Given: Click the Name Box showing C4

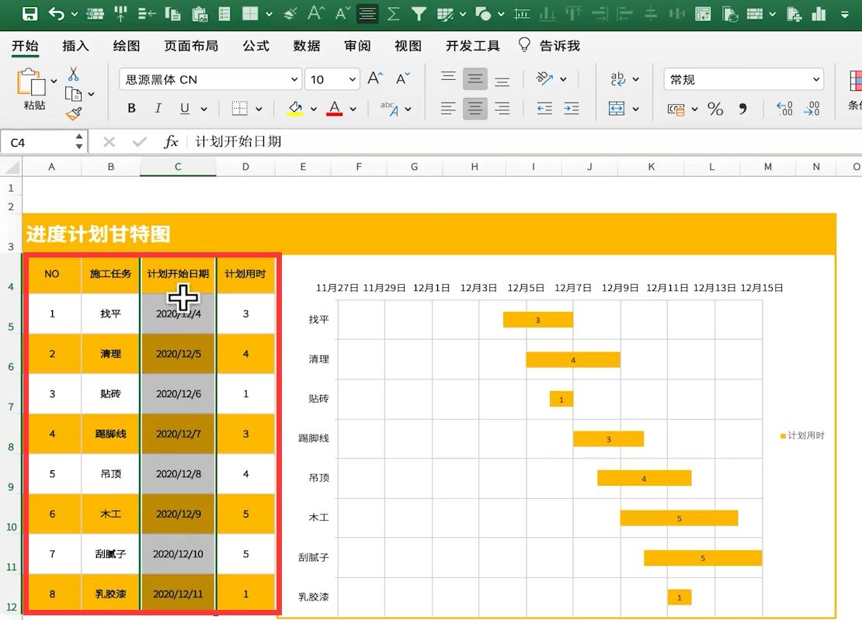Looking at the screenshot, I should tap(37, 142).
